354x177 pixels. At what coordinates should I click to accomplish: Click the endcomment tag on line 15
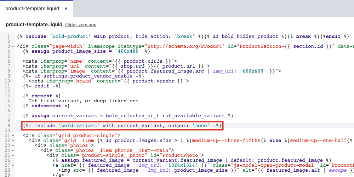(46, 106)
